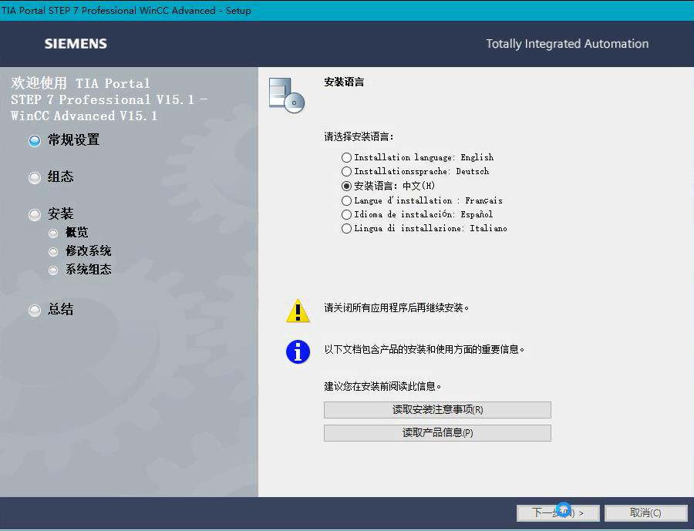The height and width of the screenshot is (531, 694).
Task: Click the yellow warning triangle icon
Action: pyautogui.click(x=298, y=311)
